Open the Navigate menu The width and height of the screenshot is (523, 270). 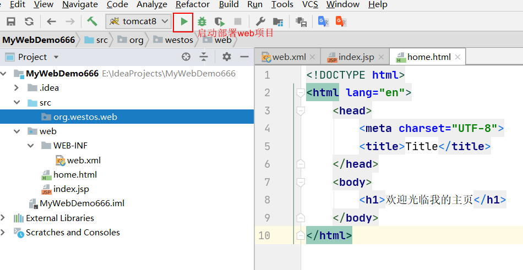coord(80,4)
